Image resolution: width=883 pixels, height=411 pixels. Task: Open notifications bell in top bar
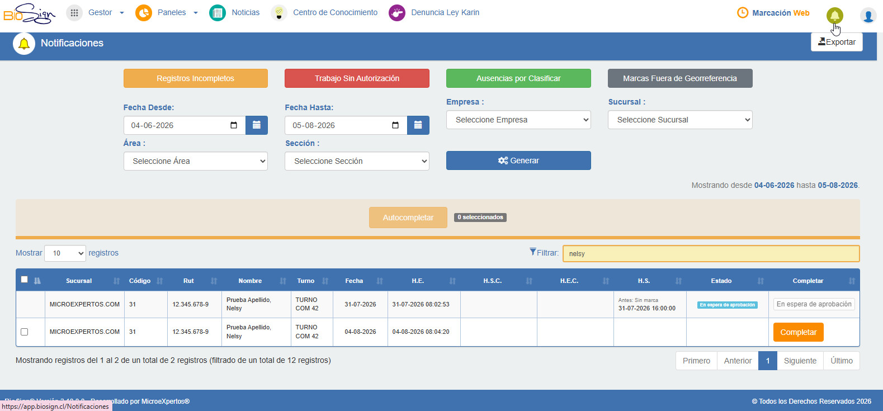[x=835, y=16]
